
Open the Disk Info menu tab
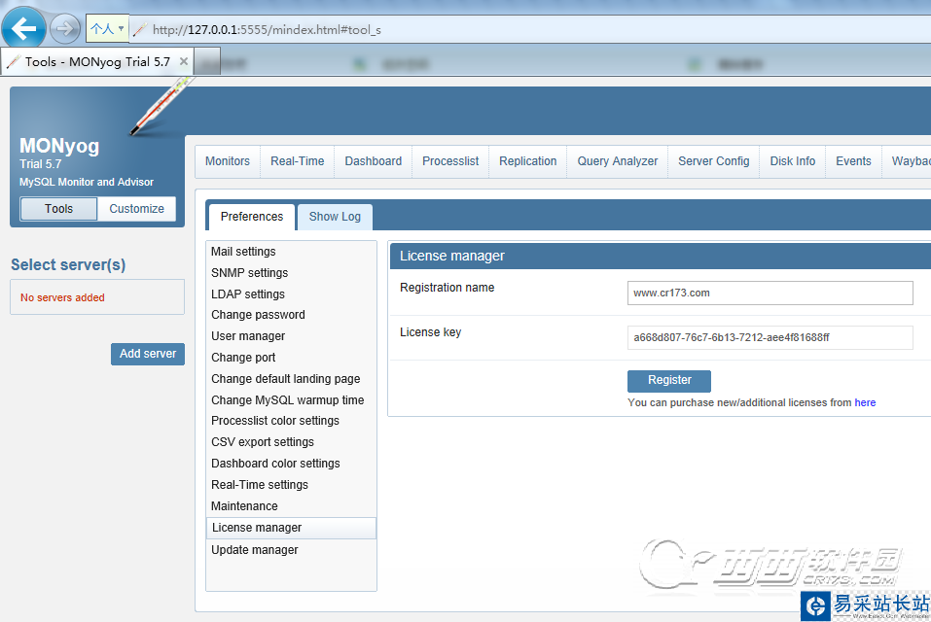[x=793, y=161]
